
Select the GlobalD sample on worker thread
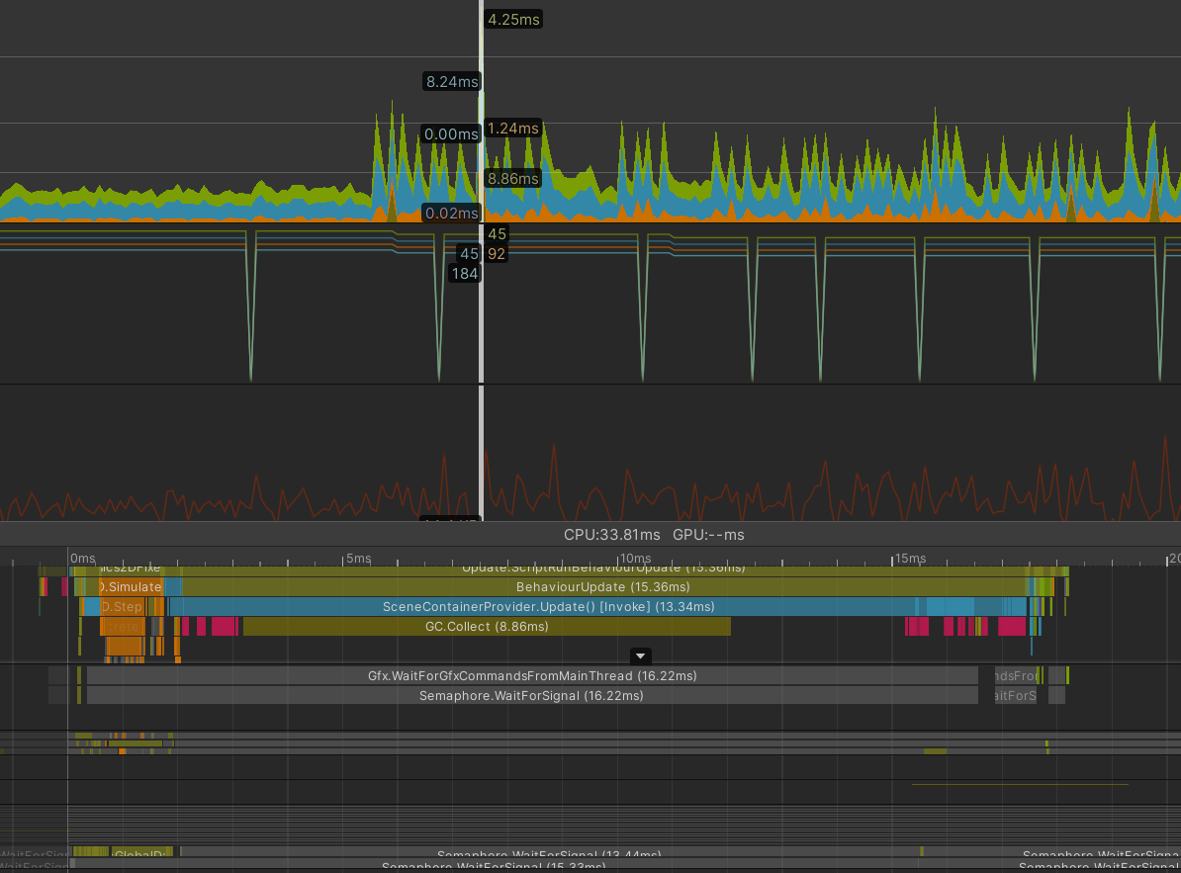[x=141, y=851]
